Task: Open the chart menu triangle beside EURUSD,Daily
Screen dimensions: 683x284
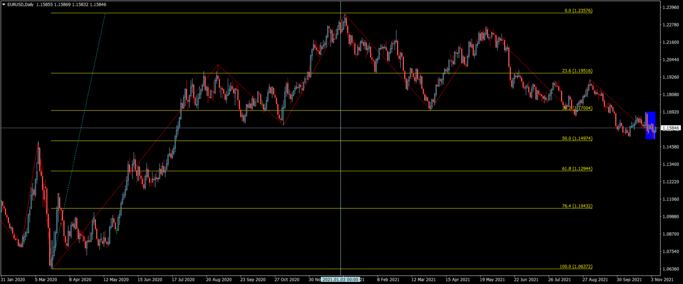Action: [x=4, y=4]
